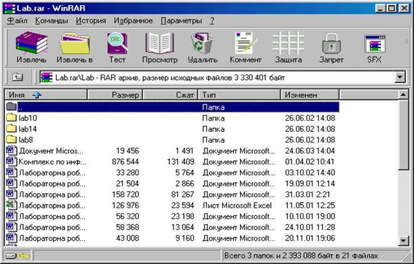Open the Просмотр book icon
The width and height of the screenshot is (414, 264).
click(160, 43)
